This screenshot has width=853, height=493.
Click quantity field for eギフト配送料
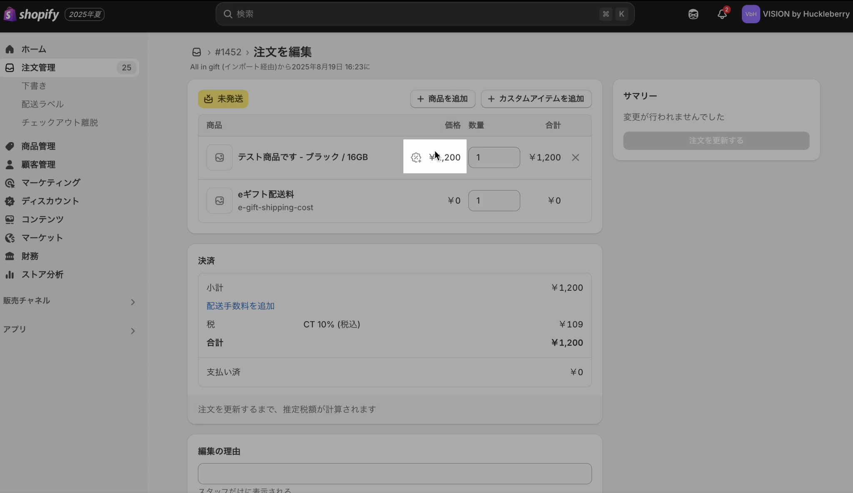pyautogui.click(x=494, y=201)
